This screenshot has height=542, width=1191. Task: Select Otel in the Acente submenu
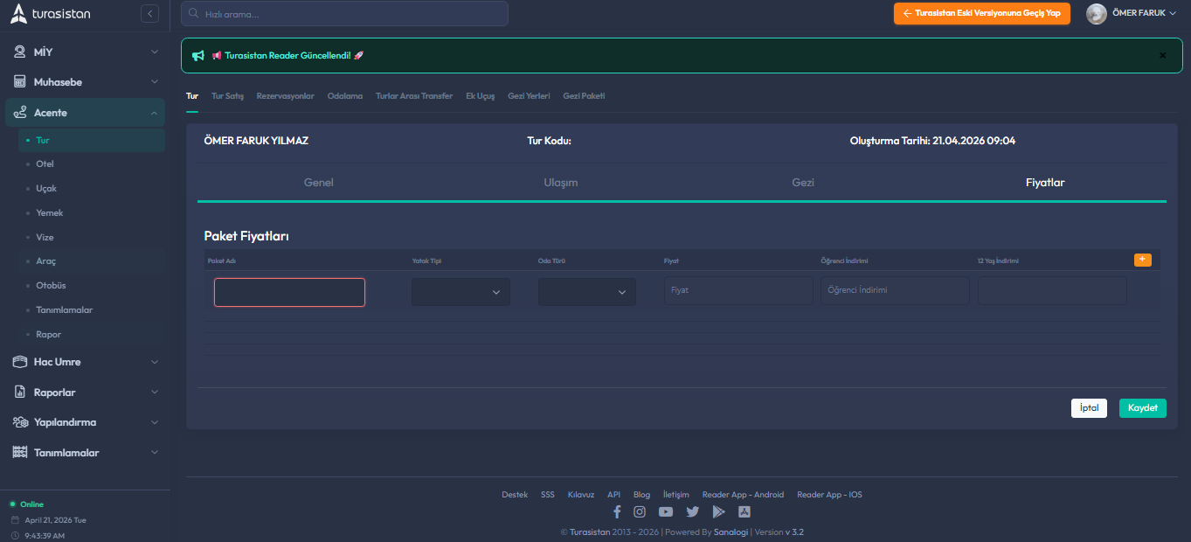pos(45,164)
